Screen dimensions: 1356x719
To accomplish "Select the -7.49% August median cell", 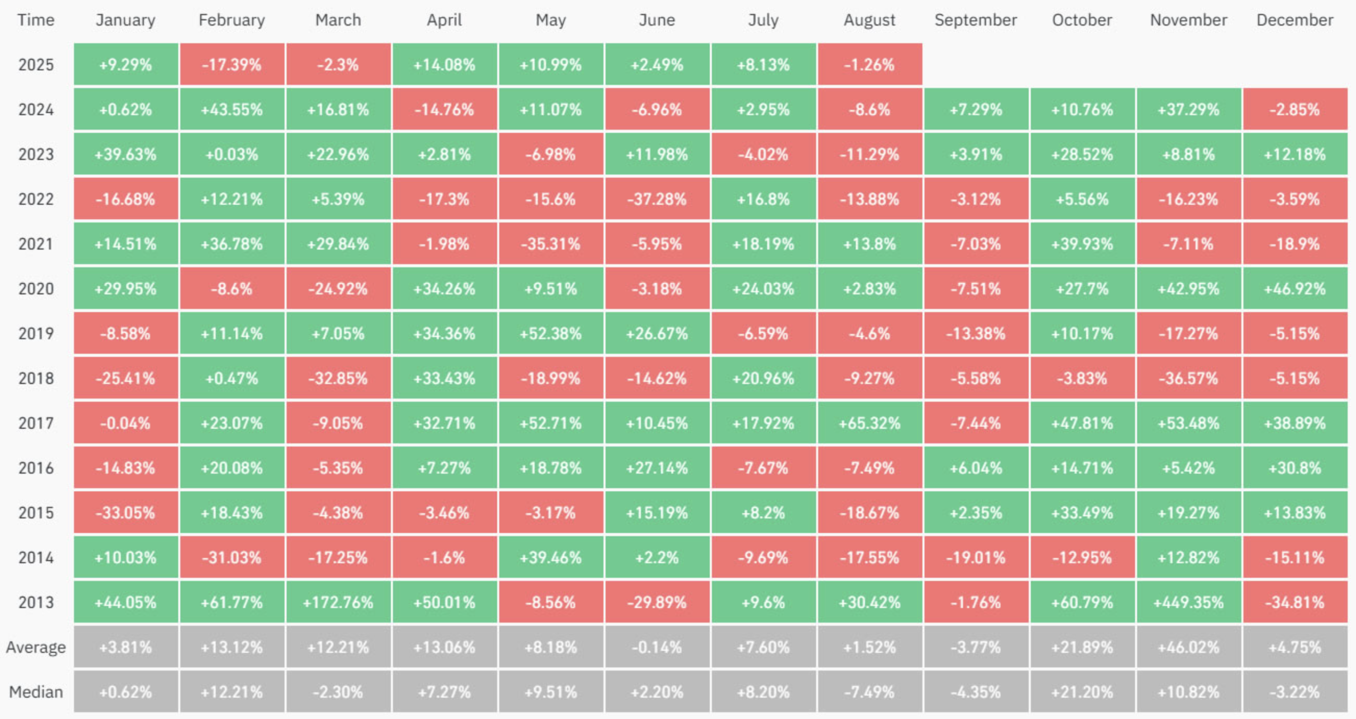I will (x=870, y=691).
